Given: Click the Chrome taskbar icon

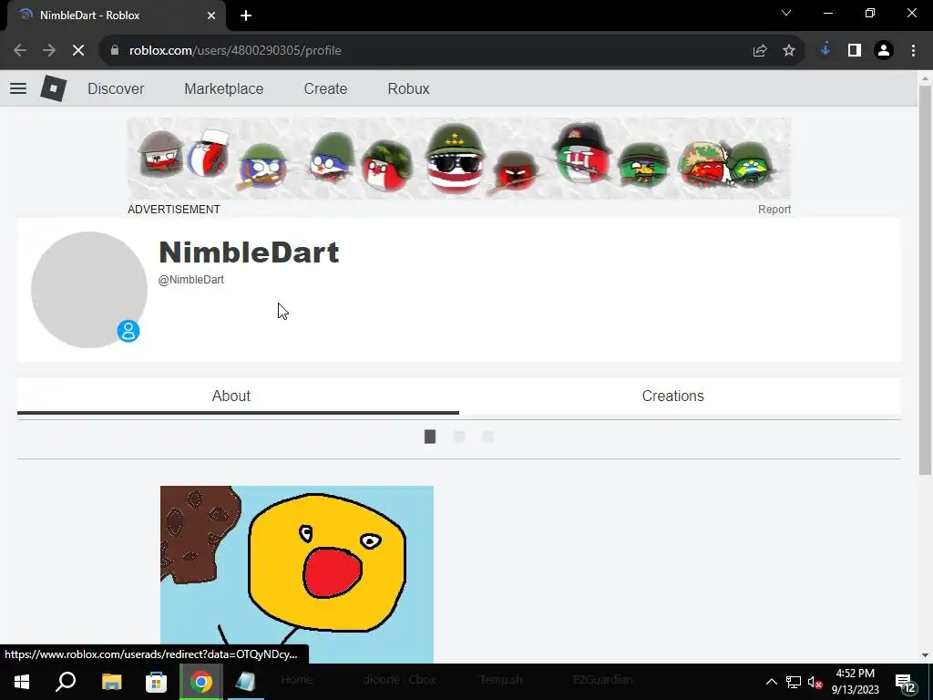Looking at the screenshot, I should click(x=201, y=682).
